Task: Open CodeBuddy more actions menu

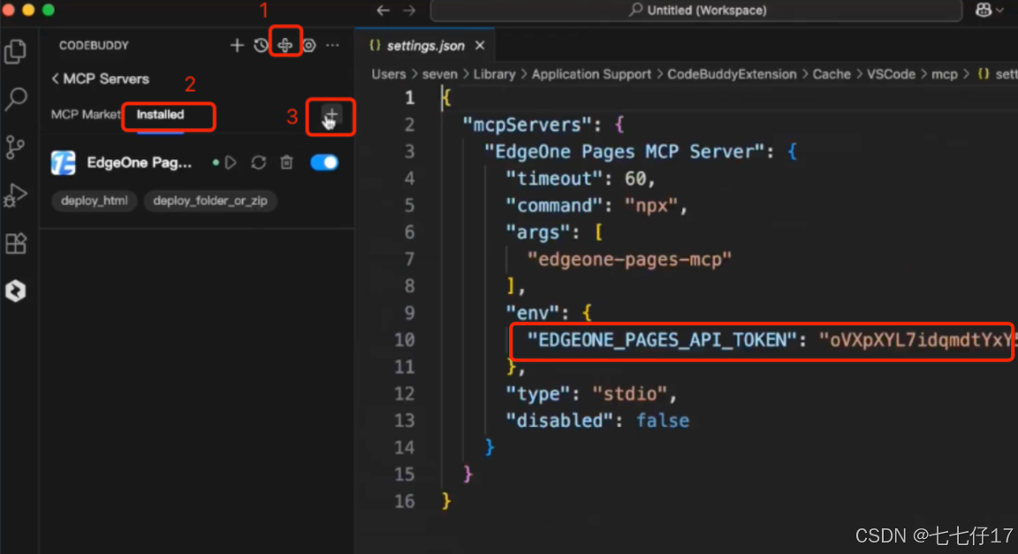Action: click(x=332, y=45)
